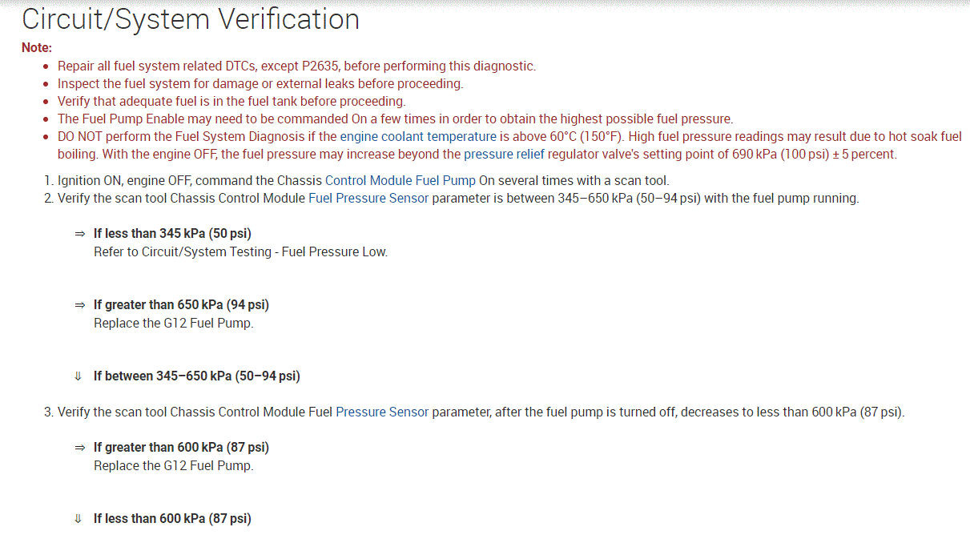Click "If greater than 650 kPa (94 psi)" text
Screen dimensions: 970x539
coord(181,305)
